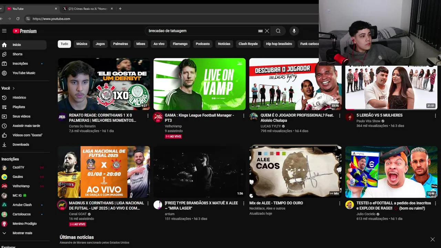Select the Tudo filter chip
This screenshot has height=248, width=441.
[x=64, y=44]
